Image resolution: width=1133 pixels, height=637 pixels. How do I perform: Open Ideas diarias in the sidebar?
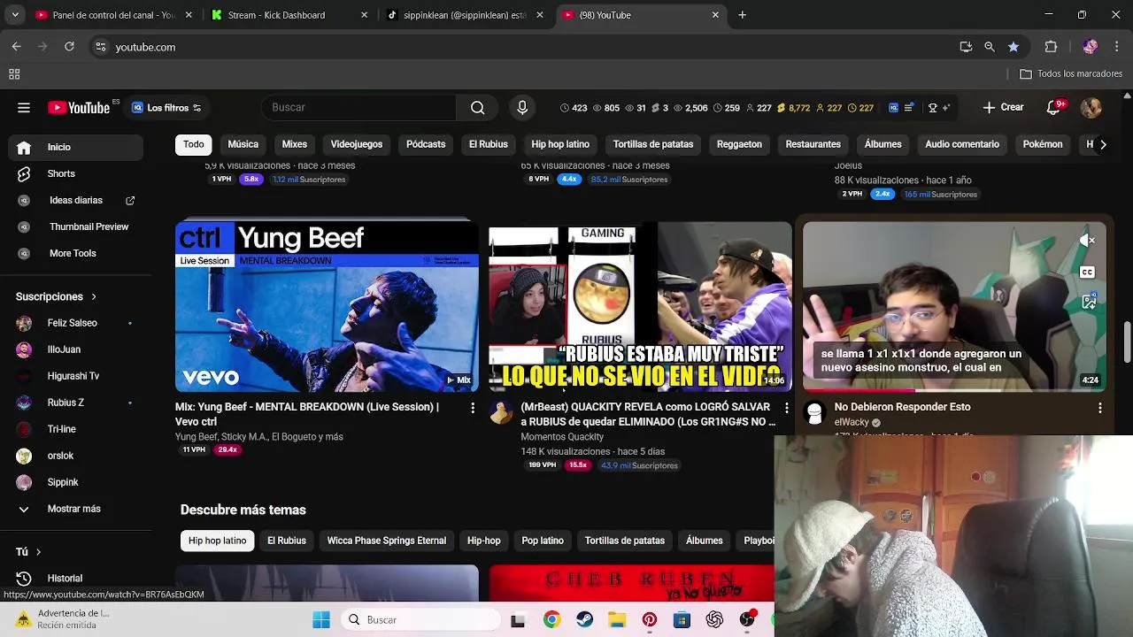pyautogui.click(x=77, y=200)
